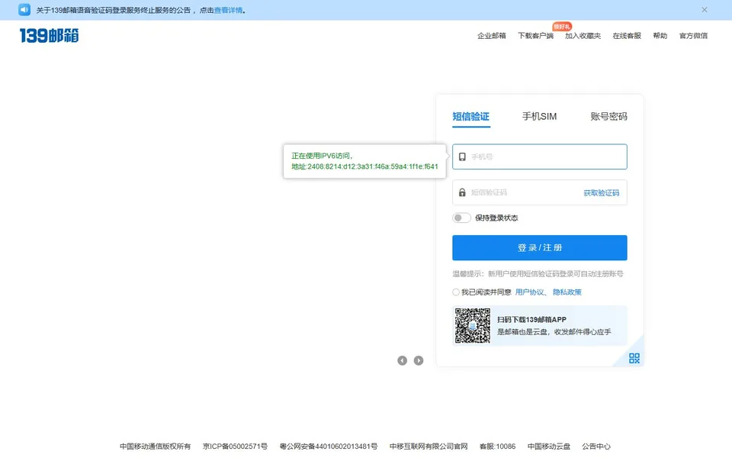
Task: Click the 温馨提示 hint text
Action: 538,274
